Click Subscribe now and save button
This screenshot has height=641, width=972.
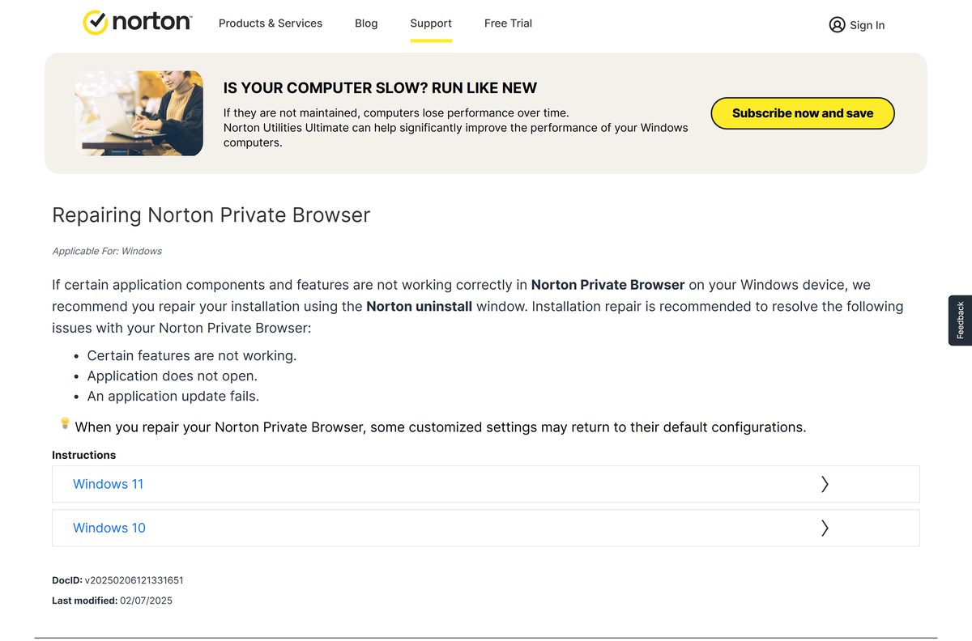(803, 113)
